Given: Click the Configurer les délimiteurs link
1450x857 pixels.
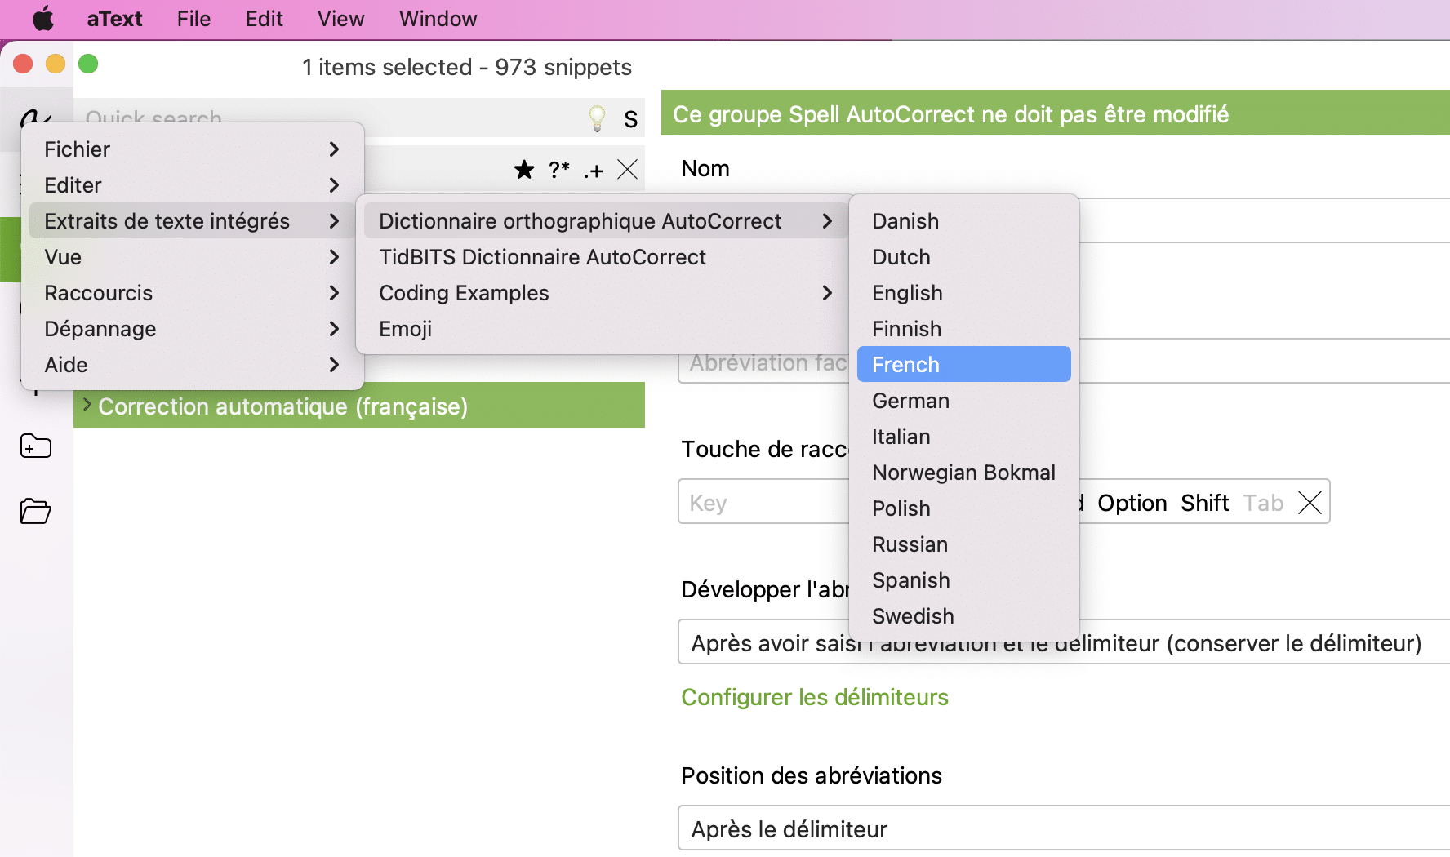Looking at the screenshot, I should [x=815, y=697].
